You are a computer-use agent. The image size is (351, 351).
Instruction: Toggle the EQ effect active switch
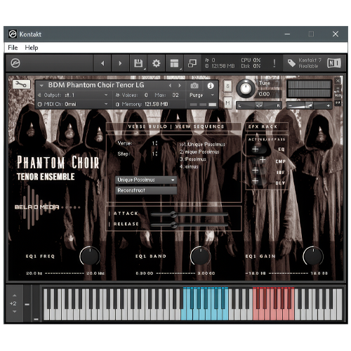click(256, 149)
